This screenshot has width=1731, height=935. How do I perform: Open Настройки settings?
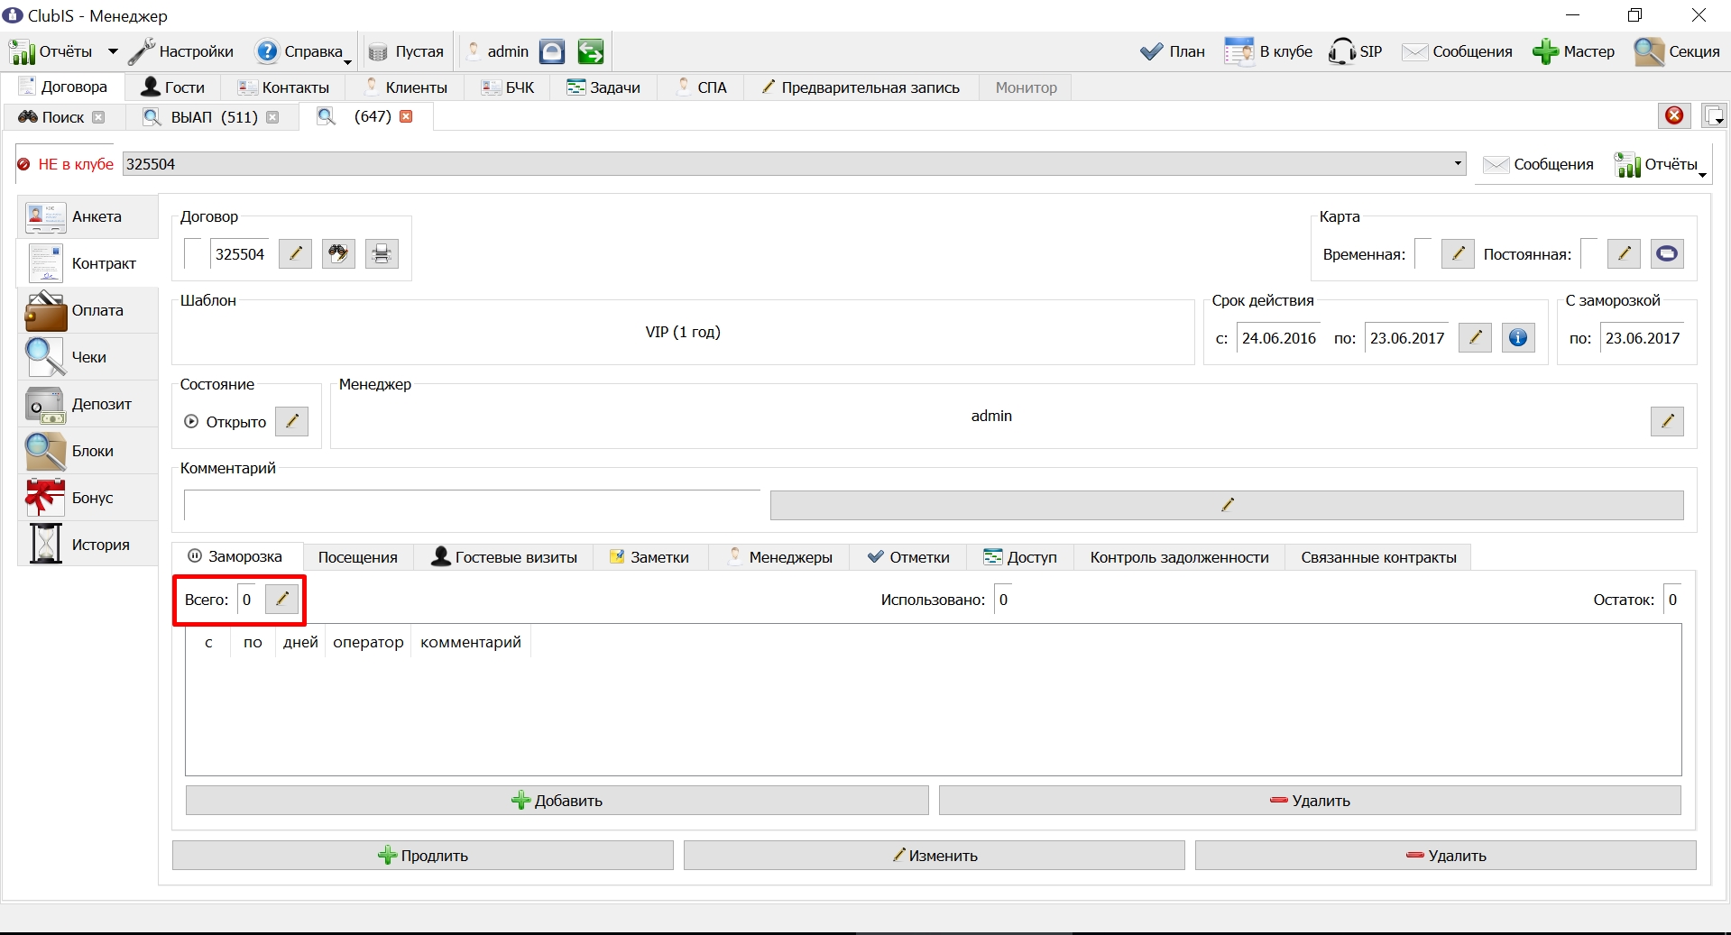[181, 51]
